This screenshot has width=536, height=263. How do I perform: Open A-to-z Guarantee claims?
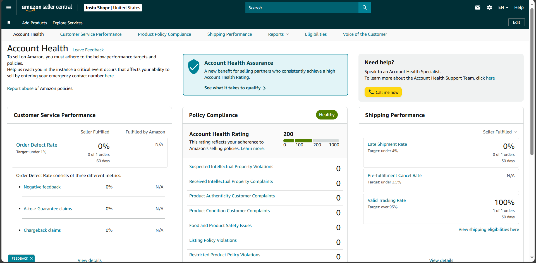coord(48,209)
